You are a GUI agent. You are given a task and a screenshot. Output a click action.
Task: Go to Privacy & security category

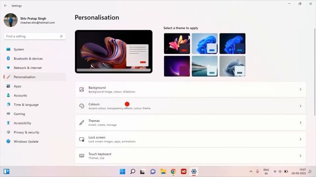[x=35, y=132]
